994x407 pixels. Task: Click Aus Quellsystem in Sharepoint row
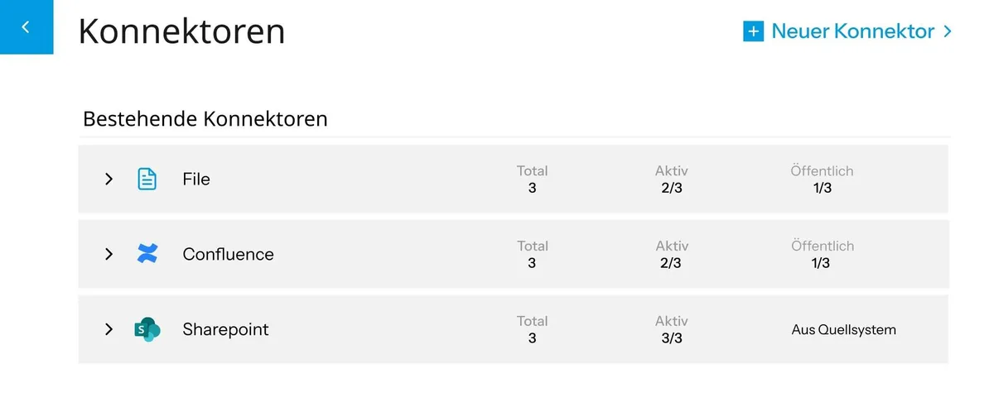843,329
